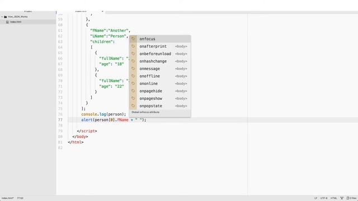Click line number 61 in gutter
Viewport: 358px width, 201px height.
(60, 31)
